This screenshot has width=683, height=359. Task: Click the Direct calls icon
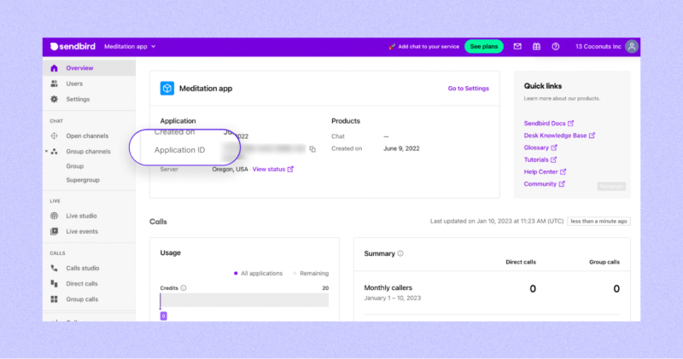(54, 284)
